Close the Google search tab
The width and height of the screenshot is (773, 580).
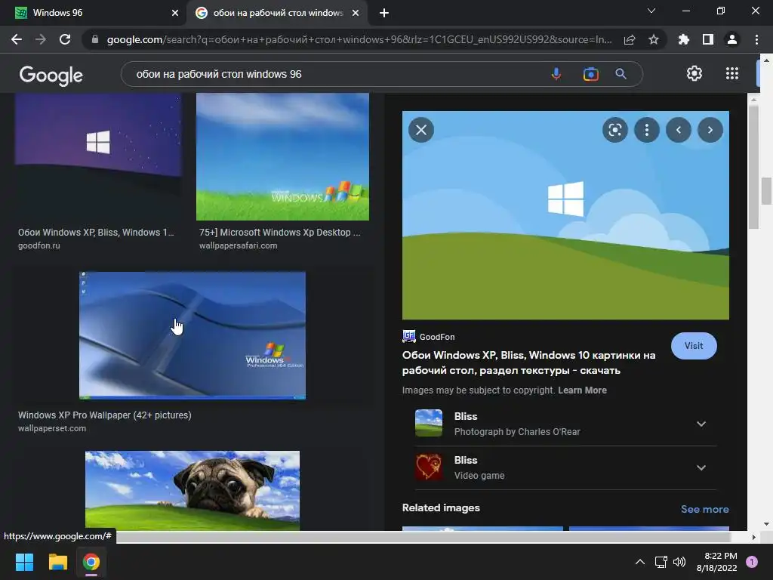click(356, 13)
